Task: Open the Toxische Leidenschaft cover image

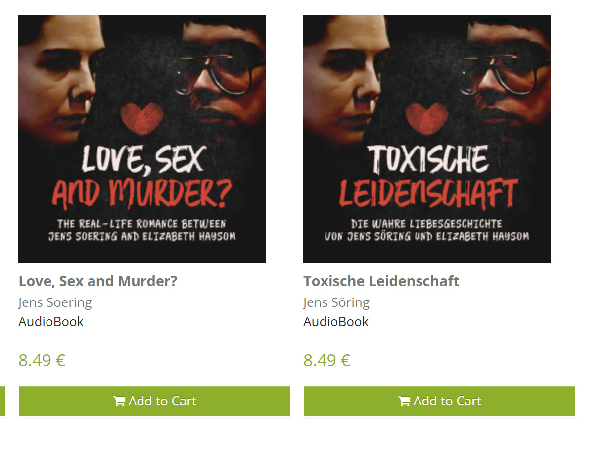Action: click(427, 139)
